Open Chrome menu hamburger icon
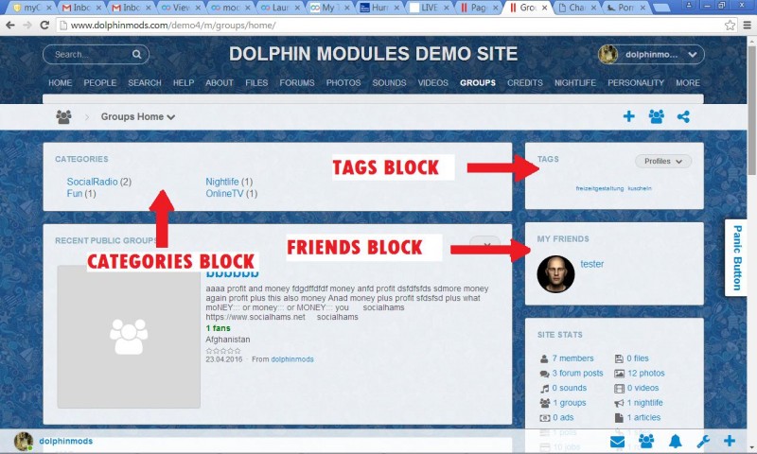757x454 pixels. tap(747, 26)
